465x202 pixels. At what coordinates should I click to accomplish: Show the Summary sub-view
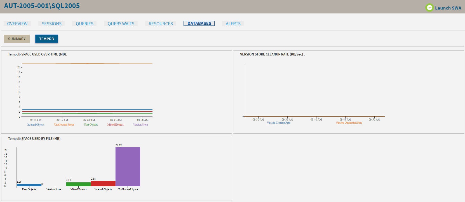click(17, 39)
